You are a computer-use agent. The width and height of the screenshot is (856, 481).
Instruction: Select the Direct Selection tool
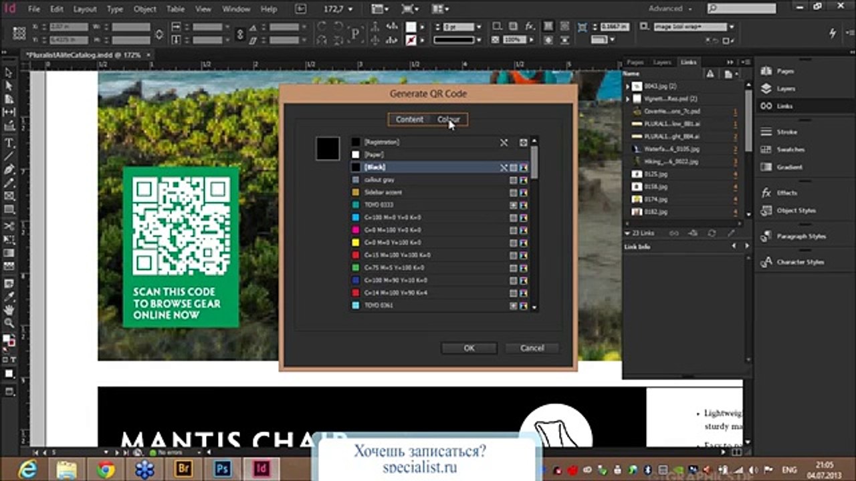coord(9,86)
